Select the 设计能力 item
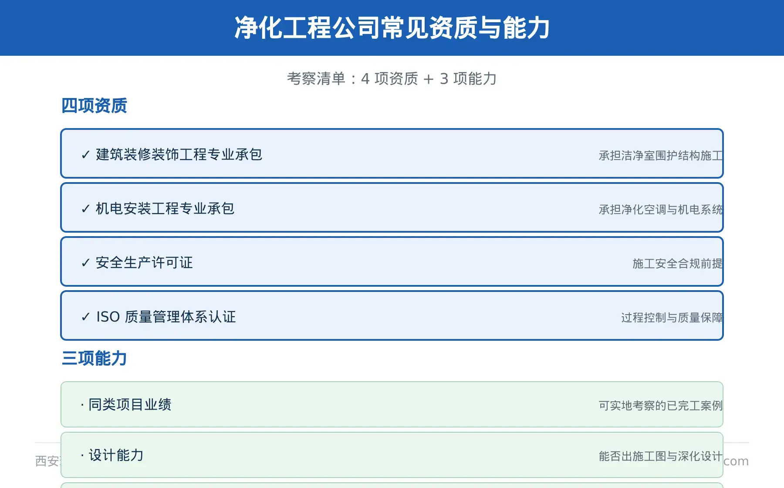The image size is (784, 488). click(x=392, y=455)
